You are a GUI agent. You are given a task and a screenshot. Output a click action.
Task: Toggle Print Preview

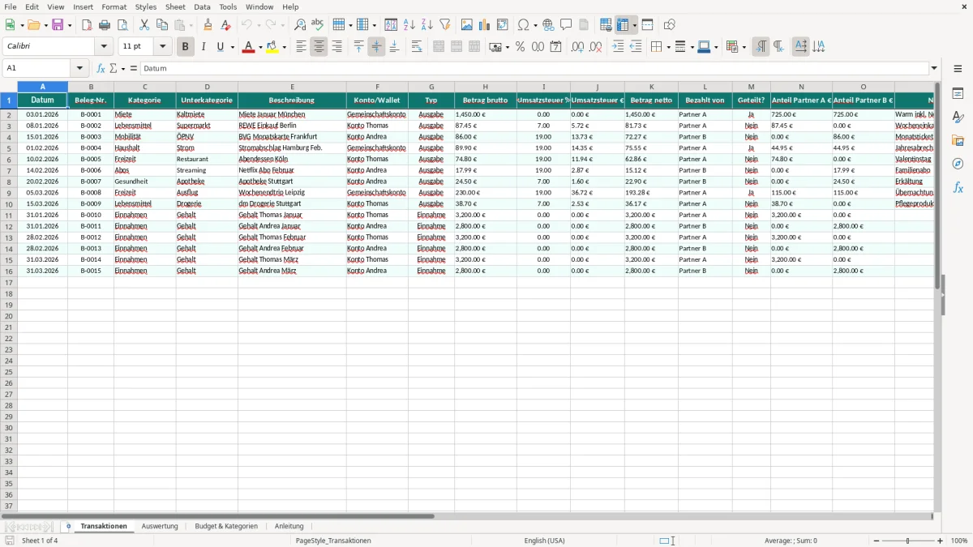(122, 25)
